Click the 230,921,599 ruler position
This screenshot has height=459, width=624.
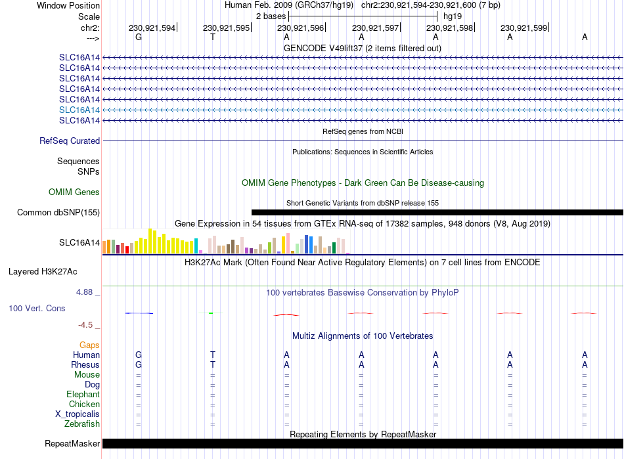(524, 28)
